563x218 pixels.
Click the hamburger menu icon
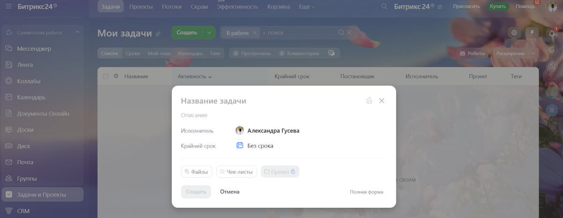(9, 7)
